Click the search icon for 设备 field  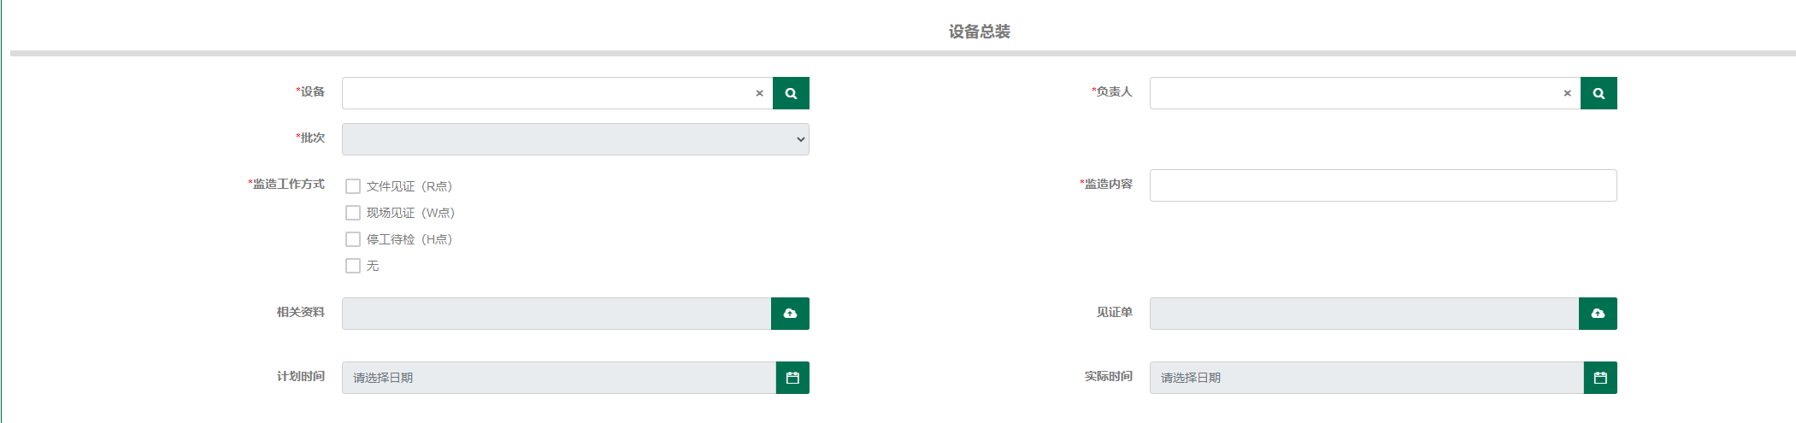click(x=791, y=93)
